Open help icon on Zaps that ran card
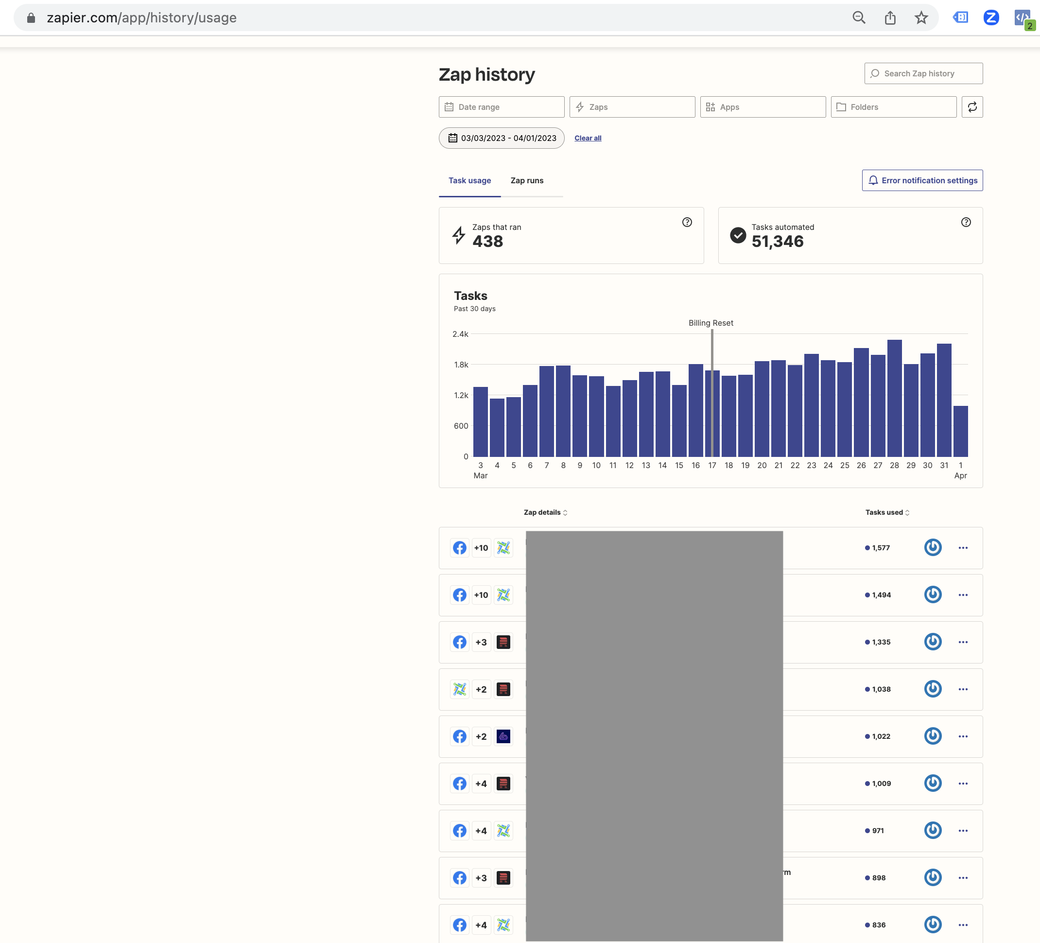Image resolution: width=1040 pixels, height=943 pixels. [x=687, y=222]
